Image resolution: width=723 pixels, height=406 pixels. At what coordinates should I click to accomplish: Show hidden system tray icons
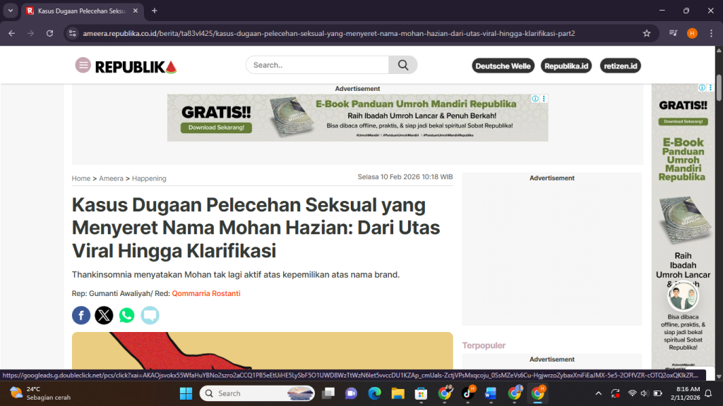(599, 393)
